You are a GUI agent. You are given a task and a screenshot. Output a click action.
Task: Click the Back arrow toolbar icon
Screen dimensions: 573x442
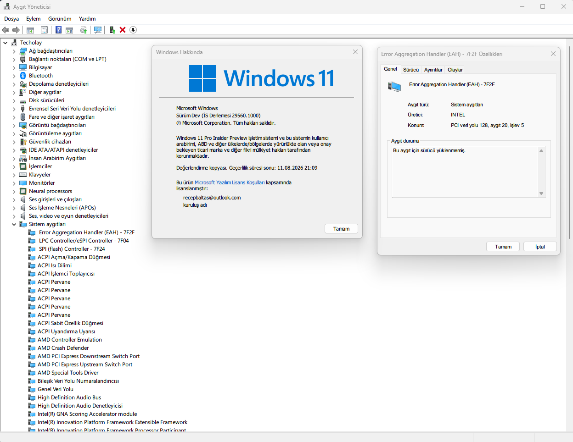coord(6,30)
